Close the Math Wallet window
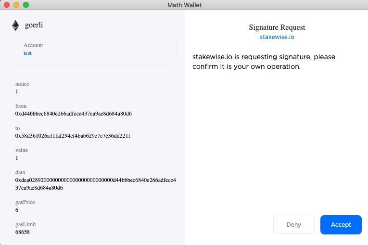Screen dimensions: 368x245 click(7, 5)
